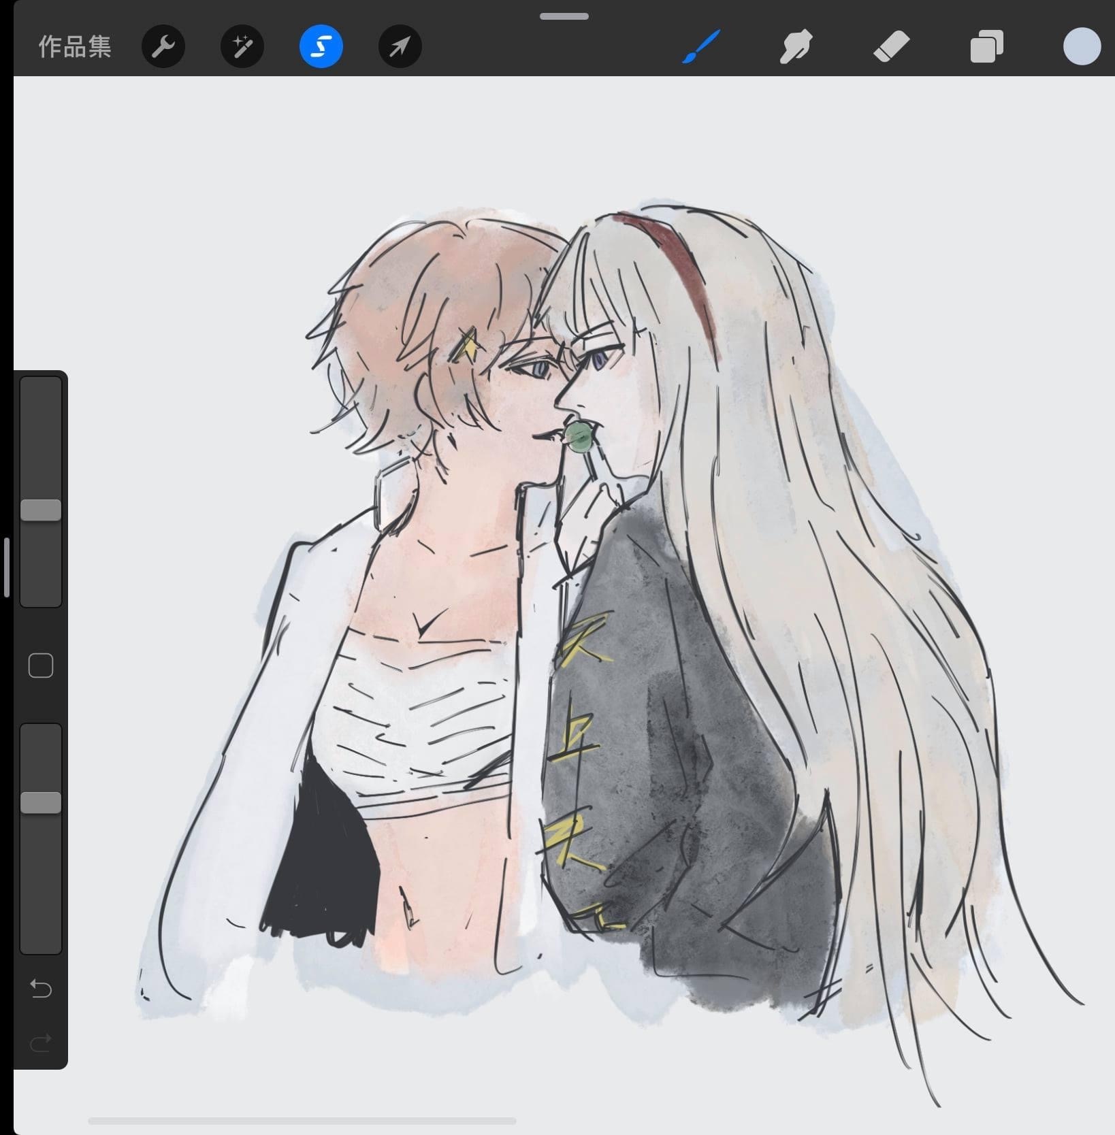Screen dimensions: 1115x1135
Task: Open the Layers panel
Action: tap(987, 46)
